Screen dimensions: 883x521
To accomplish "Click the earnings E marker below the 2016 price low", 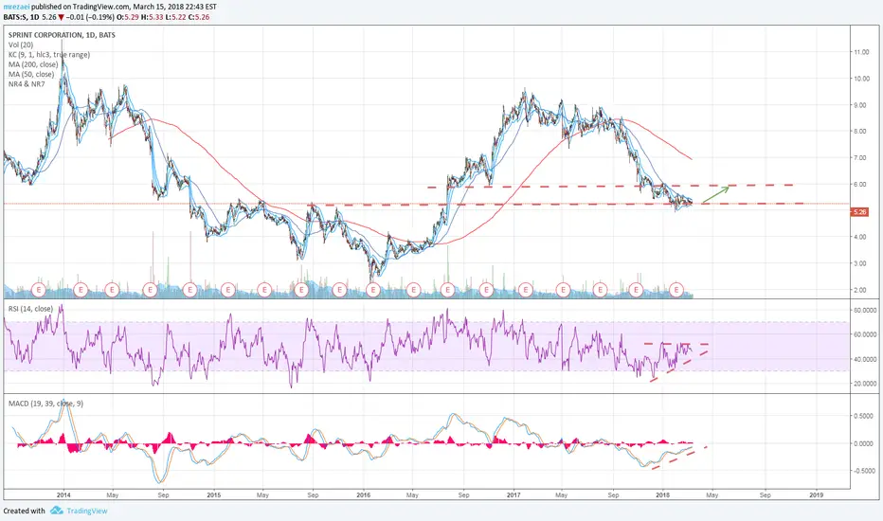I will [372, 290].
